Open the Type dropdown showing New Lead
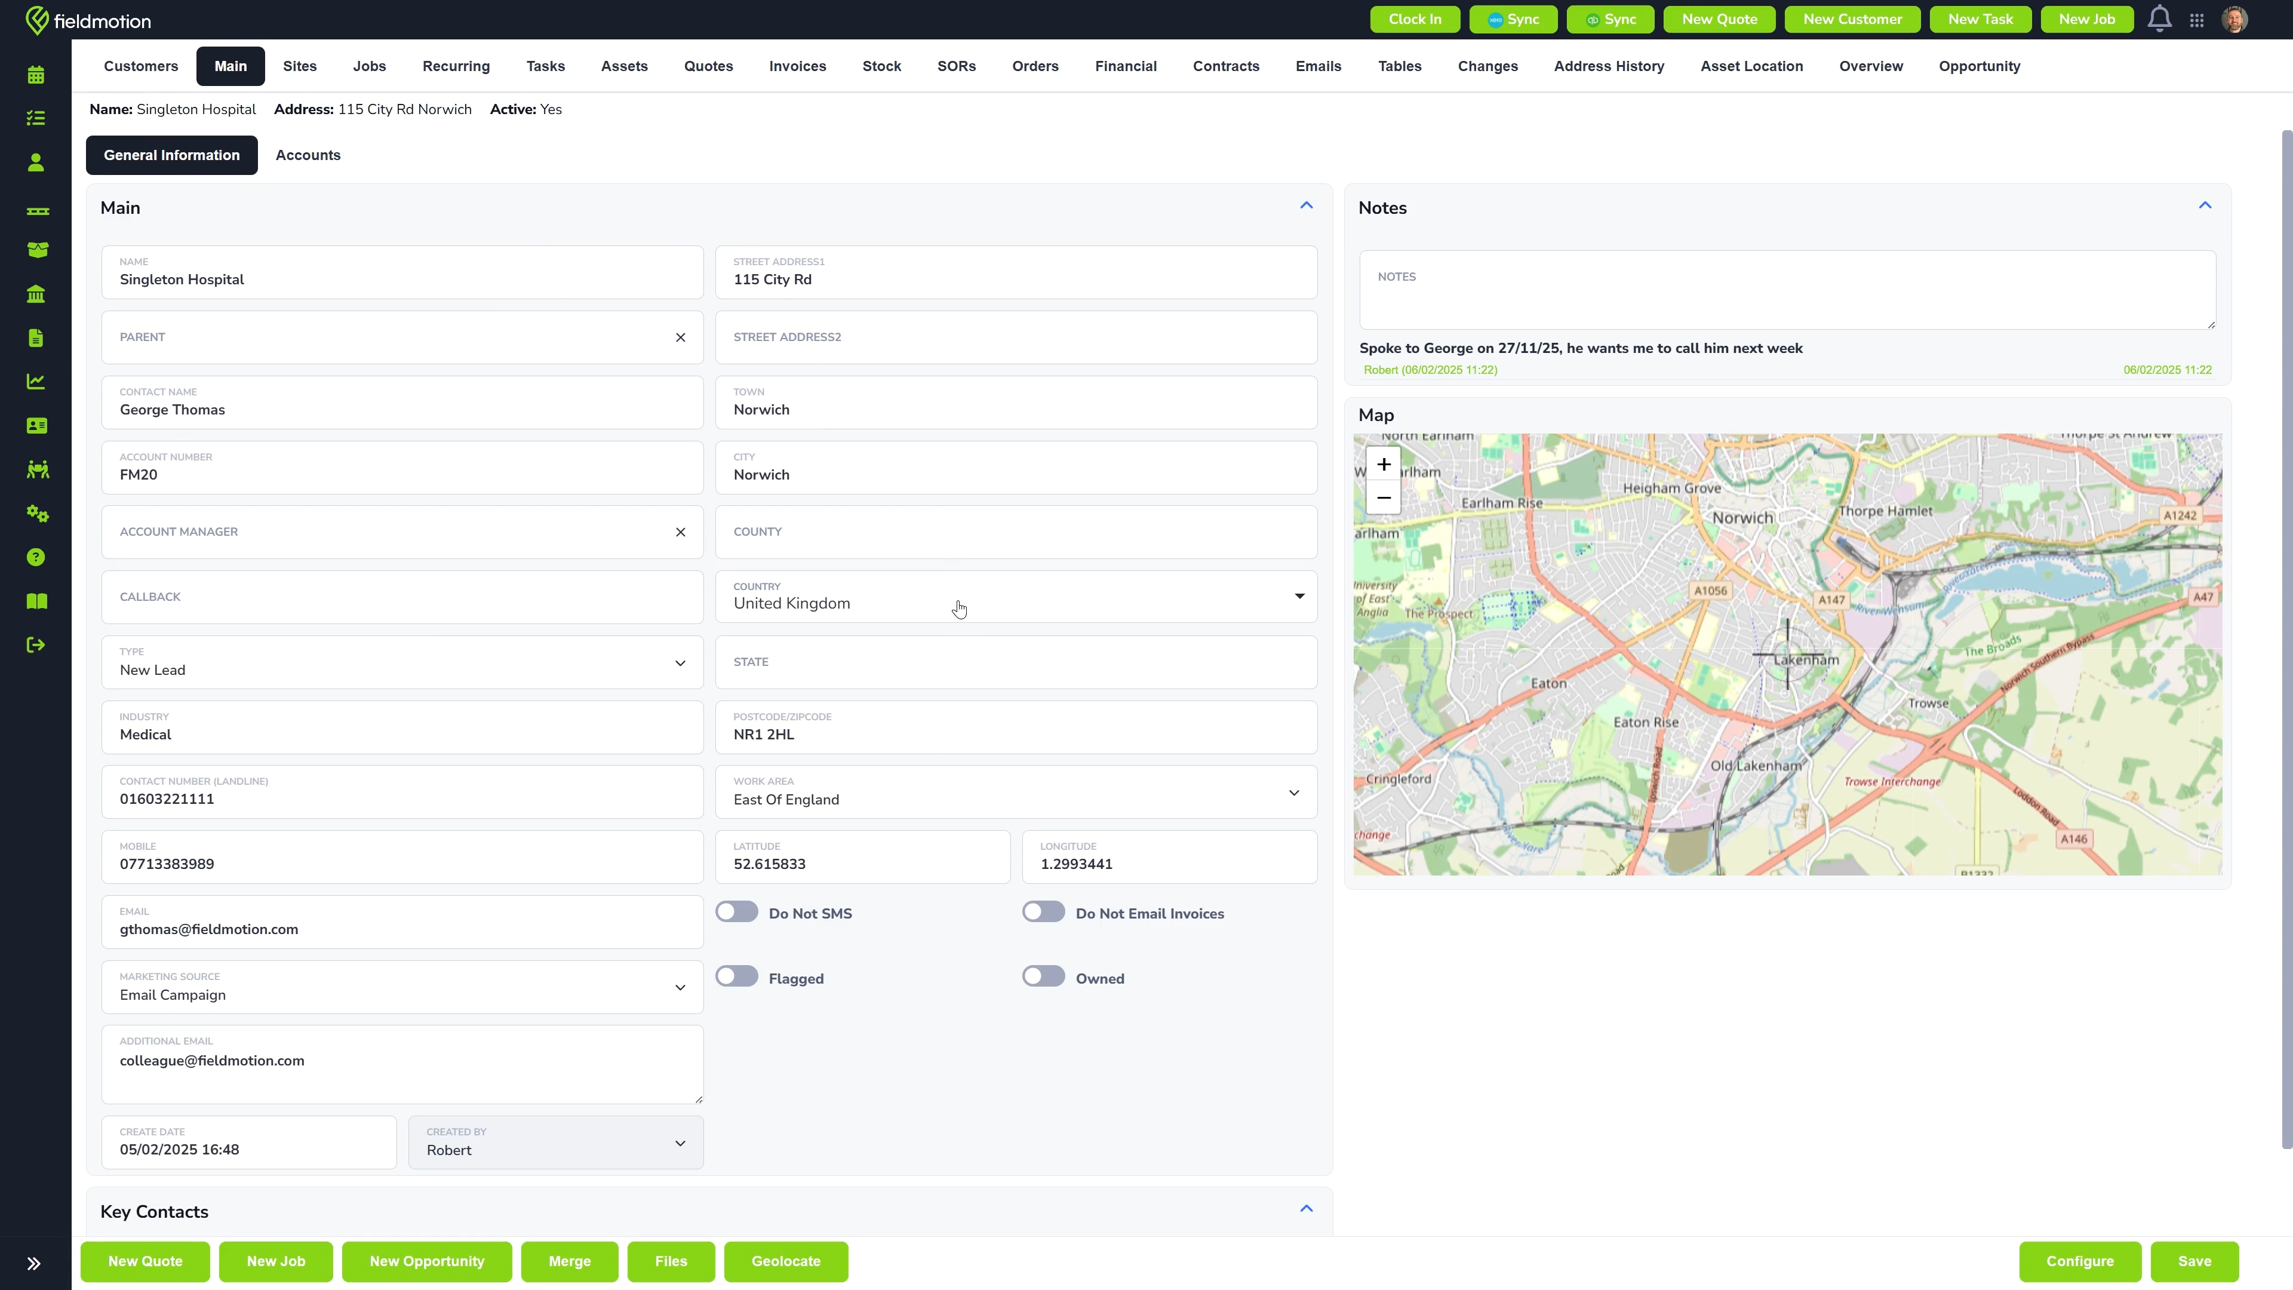 (x=402, y=662)
